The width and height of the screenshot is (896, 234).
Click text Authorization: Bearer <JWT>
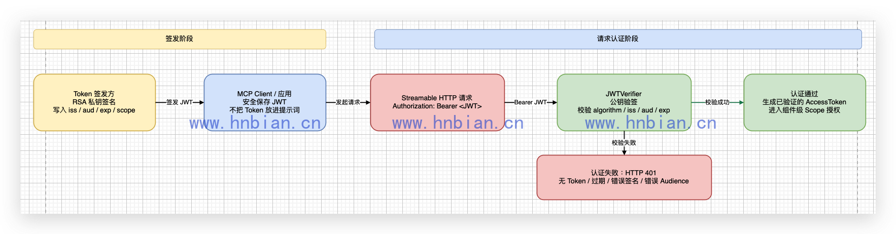[x=437, y=106]
